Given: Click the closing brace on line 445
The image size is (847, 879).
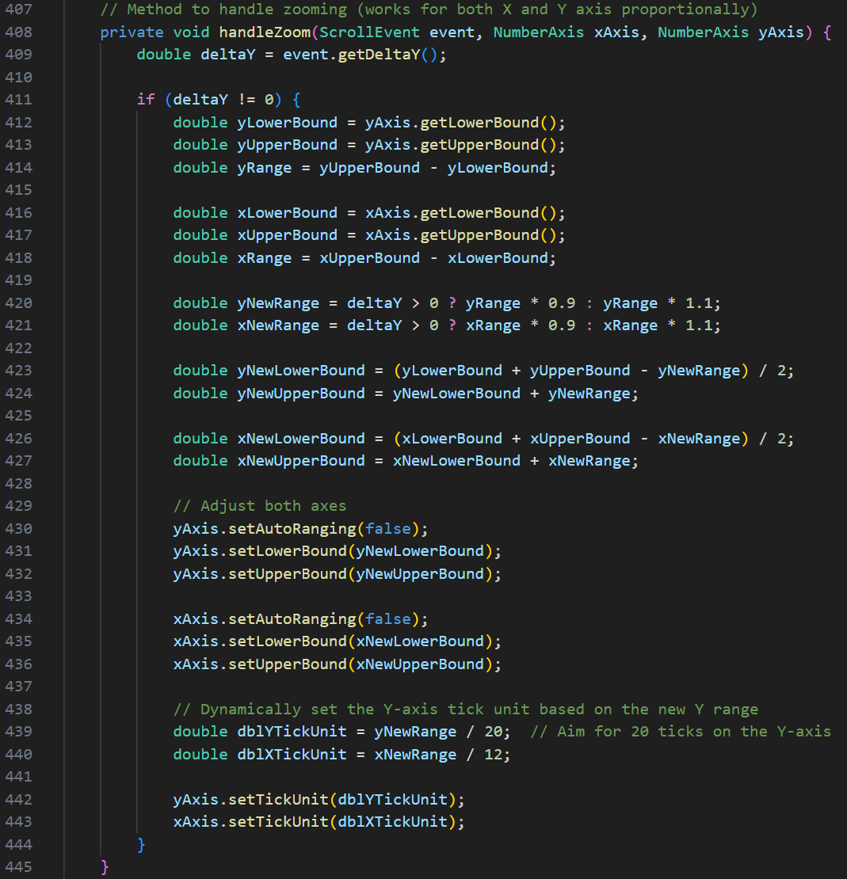Looking at the screenshot, I should (105, 867).
